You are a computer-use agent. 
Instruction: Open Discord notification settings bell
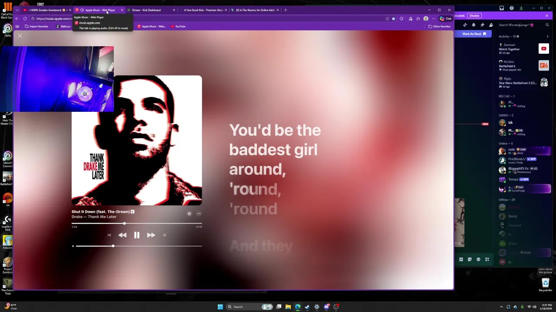click(x=473, y=25)
